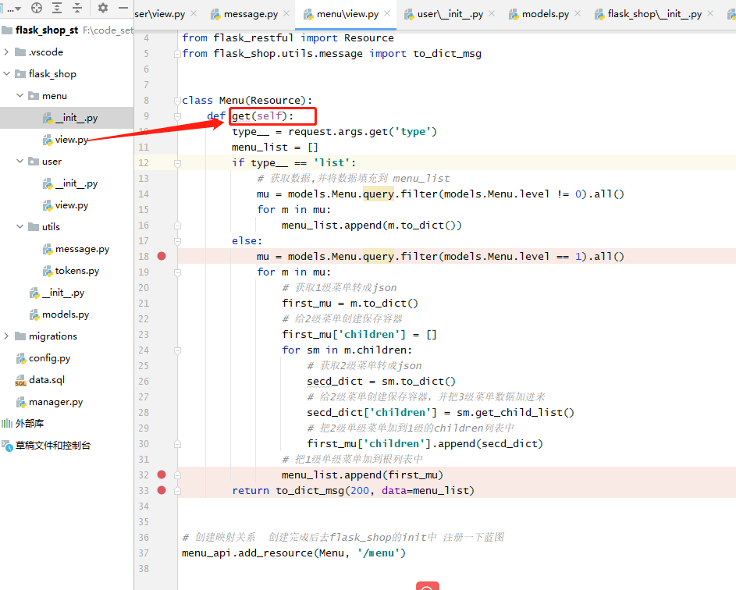Click the migrations folder icon
736x590 pixels.
[20, 336]
